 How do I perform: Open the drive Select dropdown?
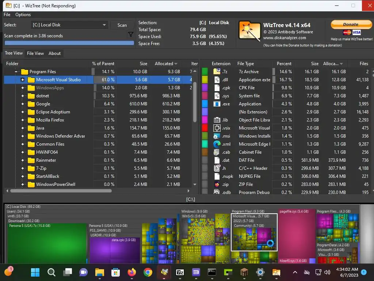tap(69, 25)
